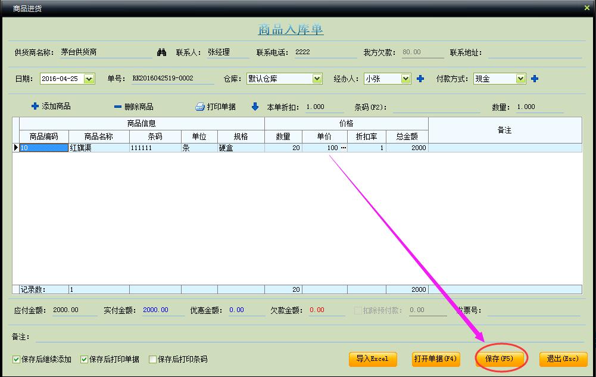Click the 条码(F2) input field
This screenshot has width=596, height=377.
point(436,107)
